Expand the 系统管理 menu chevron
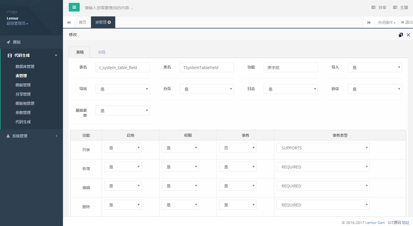The height and width of the screenshot is (226, 413). pos(57,136)
